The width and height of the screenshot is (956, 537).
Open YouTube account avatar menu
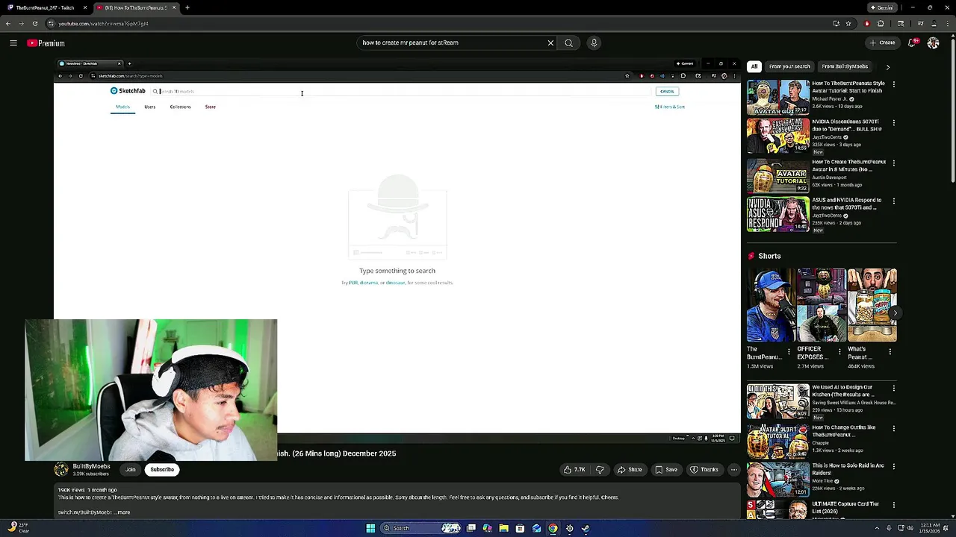point(933,43)
